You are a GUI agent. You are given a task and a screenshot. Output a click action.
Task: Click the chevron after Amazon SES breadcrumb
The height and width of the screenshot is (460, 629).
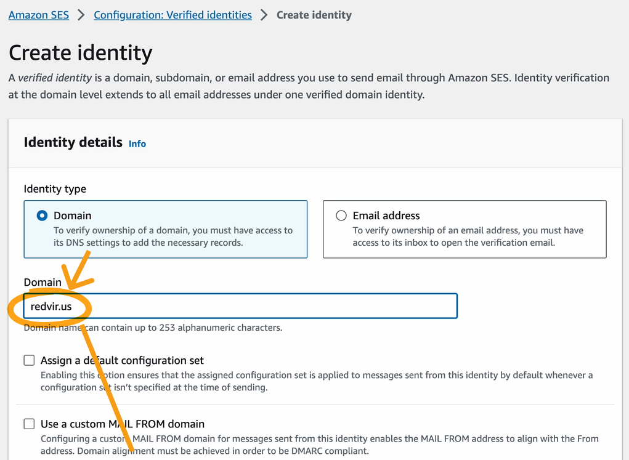(x=81, y=15)
